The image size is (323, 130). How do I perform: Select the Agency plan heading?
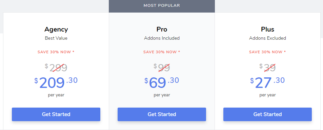point(56,30)
